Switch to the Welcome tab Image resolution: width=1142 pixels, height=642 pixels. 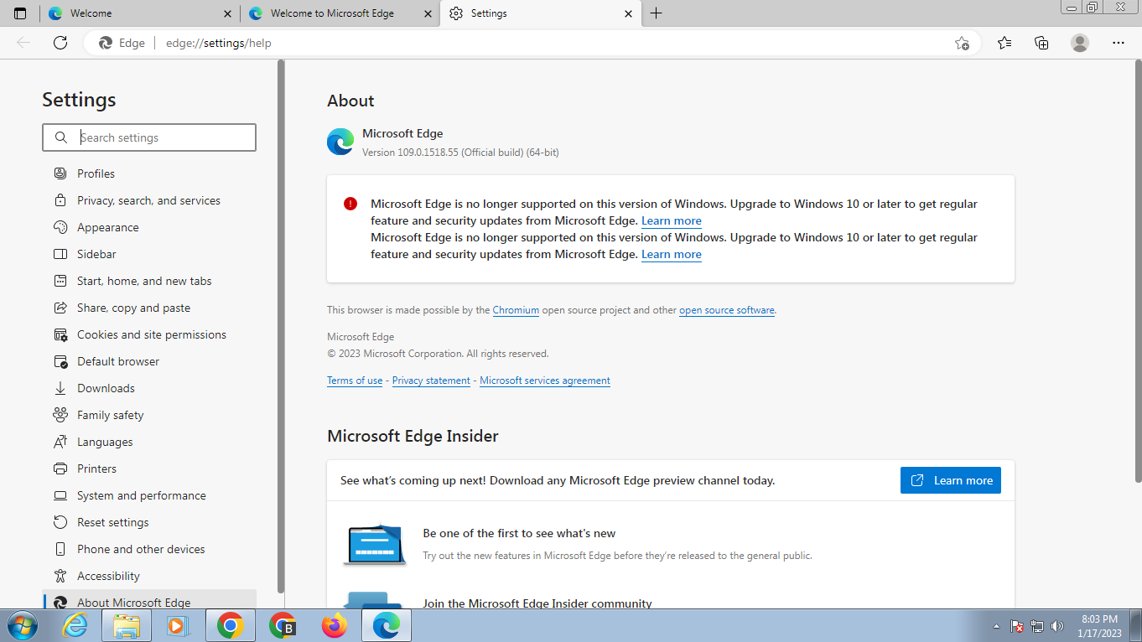139,13
